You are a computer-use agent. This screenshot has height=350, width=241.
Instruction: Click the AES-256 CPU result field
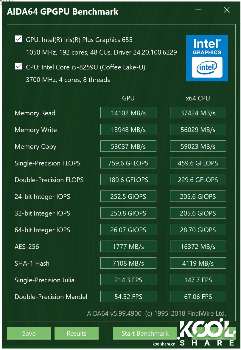[198, 246]
